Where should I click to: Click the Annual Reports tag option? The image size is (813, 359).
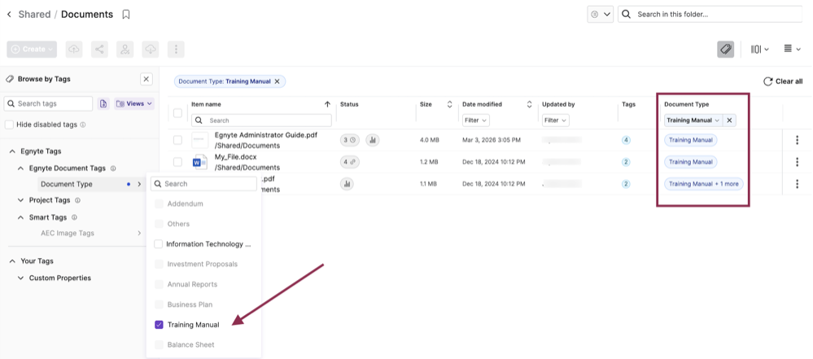[192, 284]
